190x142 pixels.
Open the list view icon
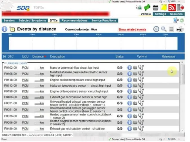[171, 29]
